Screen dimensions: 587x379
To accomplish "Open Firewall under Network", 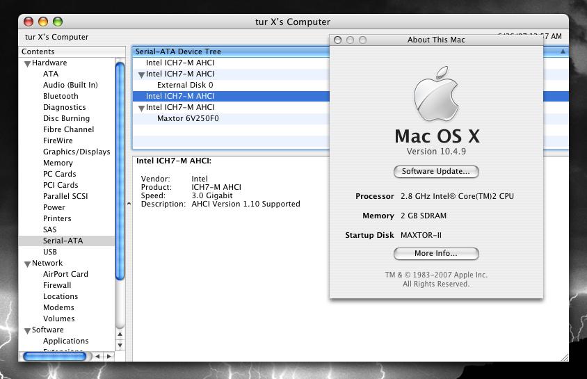I will point(57,285).
